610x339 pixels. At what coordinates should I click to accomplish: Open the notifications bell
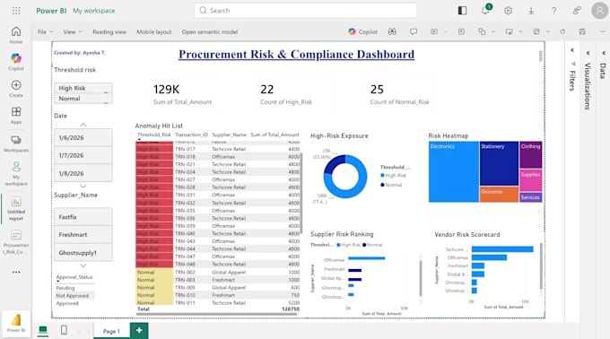tap(485, 11)
